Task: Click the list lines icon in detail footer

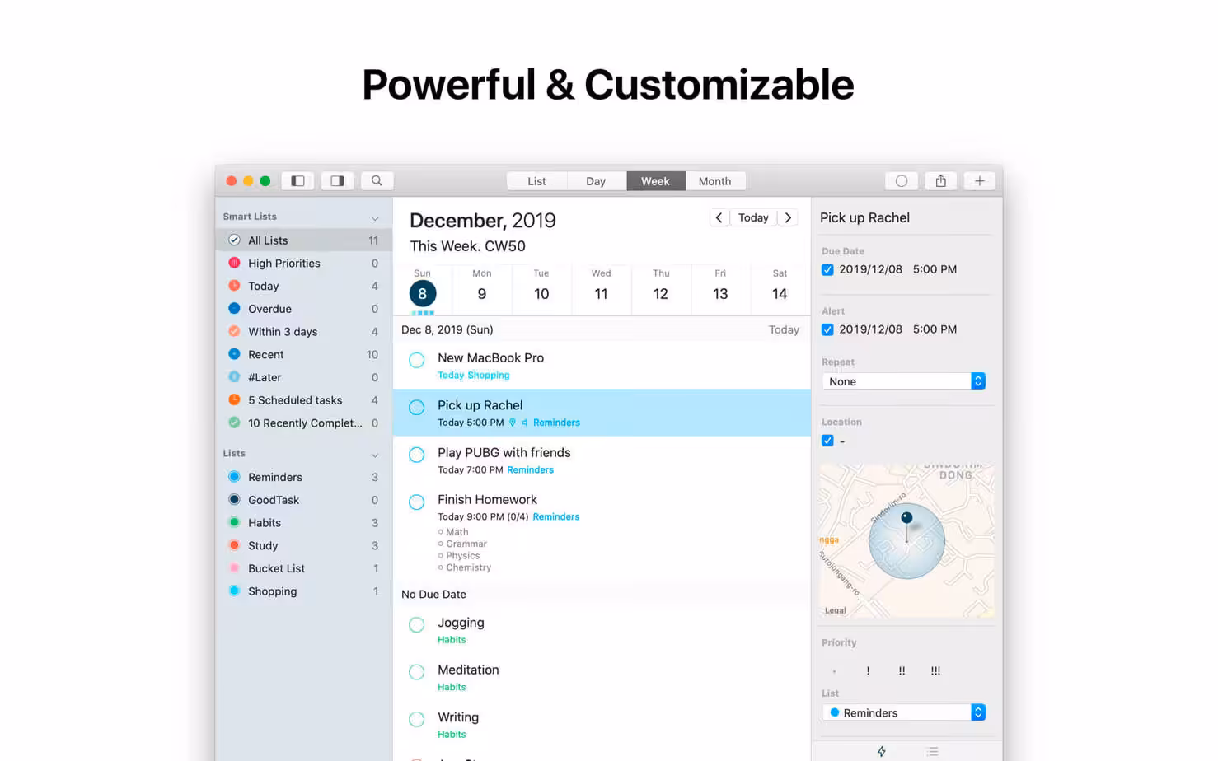Action: [932, 751]
